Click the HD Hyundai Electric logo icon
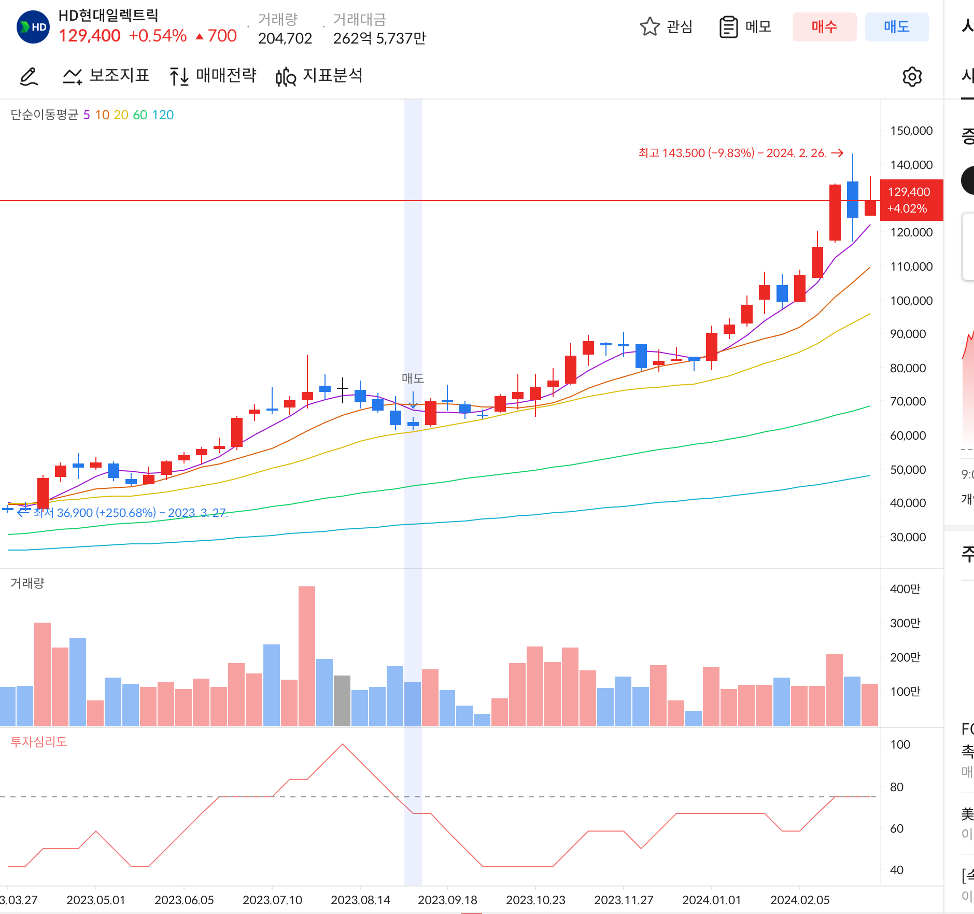Image resolution: width=974 pixels, height=914 pixels. (33, 27)
